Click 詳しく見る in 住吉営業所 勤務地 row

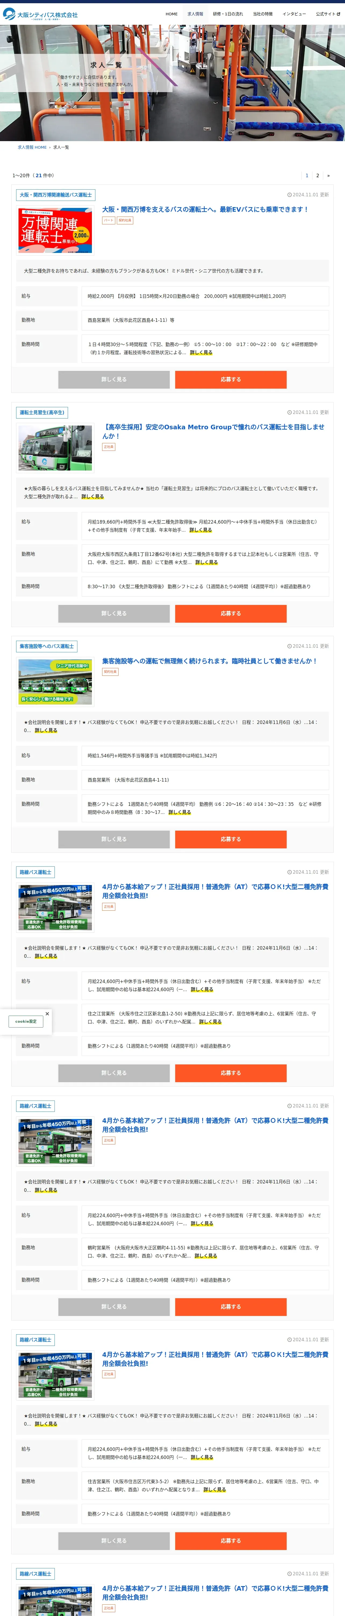[x=215, y=1489]
